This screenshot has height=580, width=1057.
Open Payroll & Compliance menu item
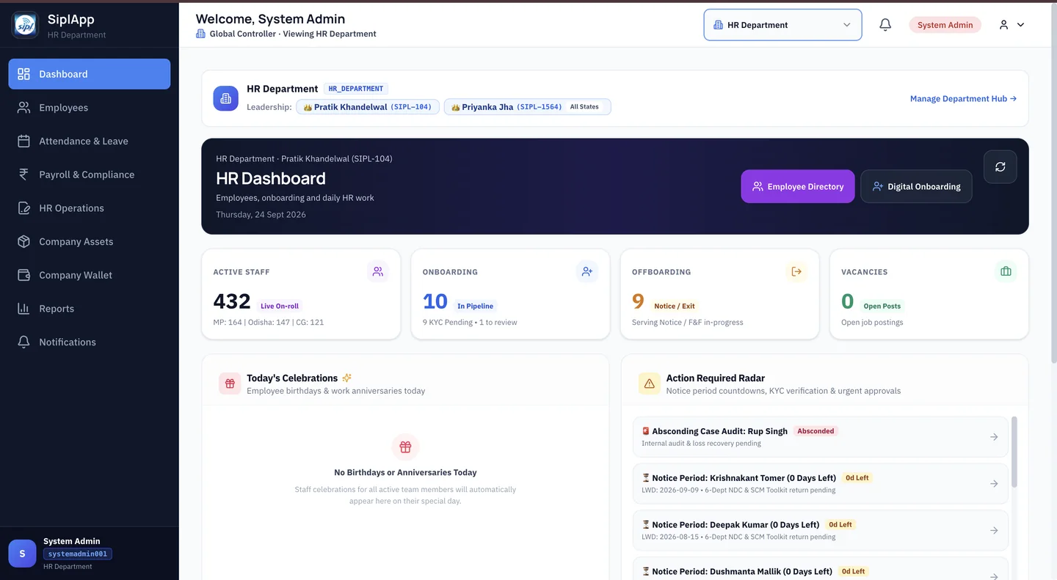(x=90, y=175)
